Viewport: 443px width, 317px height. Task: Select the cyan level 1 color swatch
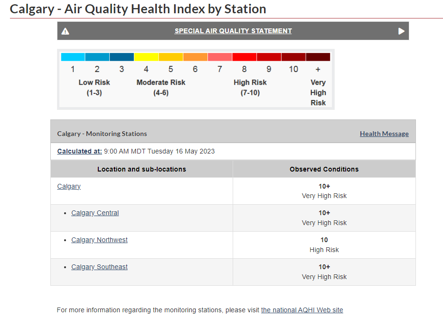72,56
